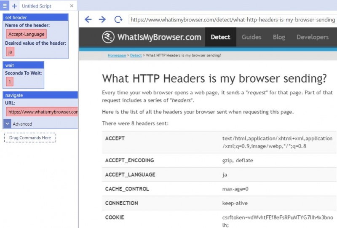
Task: Select the navigate command block title
Action: coord(40,95)
